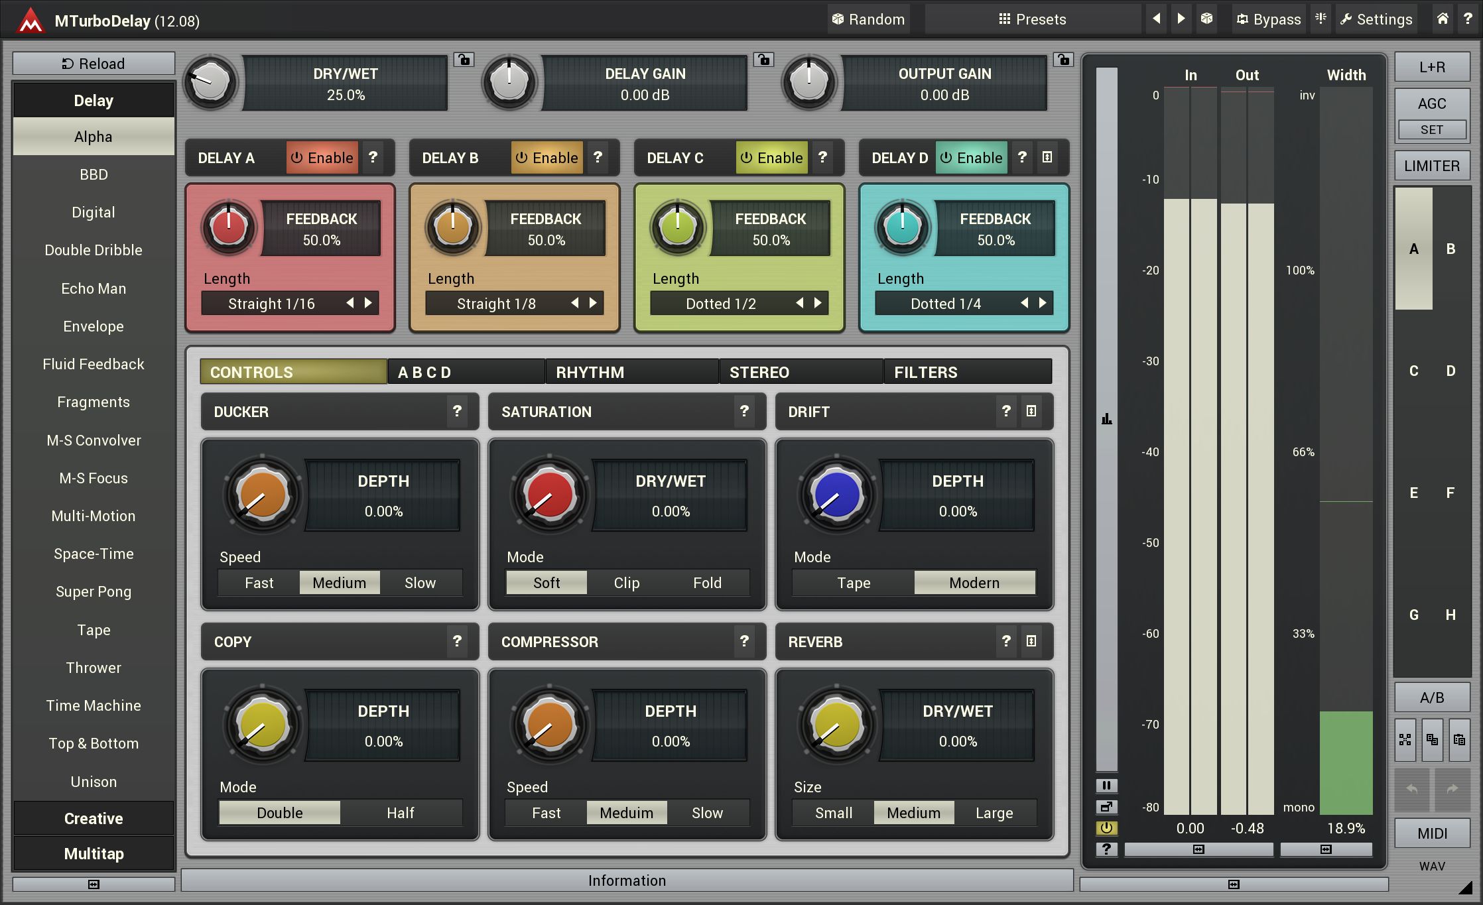The height and width of the screenshot is (905, 1483).
Task: Click the LIMITER button
Action: (x=1432, y=166)
